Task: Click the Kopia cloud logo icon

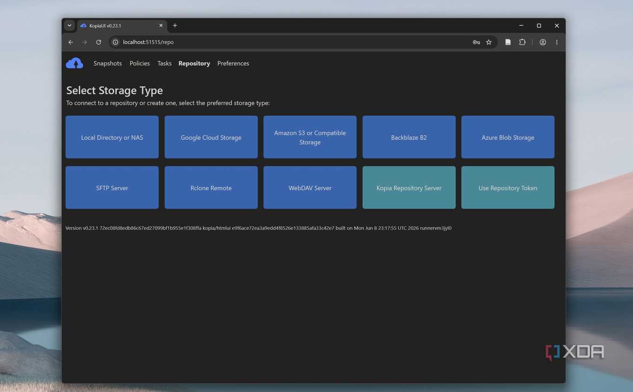Action: [x=74, y=63]
